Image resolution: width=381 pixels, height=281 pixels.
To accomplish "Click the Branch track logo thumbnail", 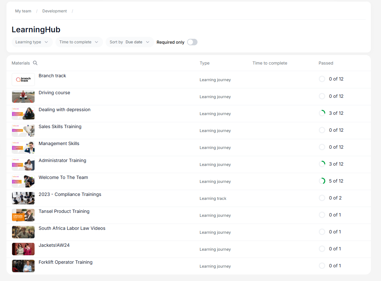I will pos(23,80).
